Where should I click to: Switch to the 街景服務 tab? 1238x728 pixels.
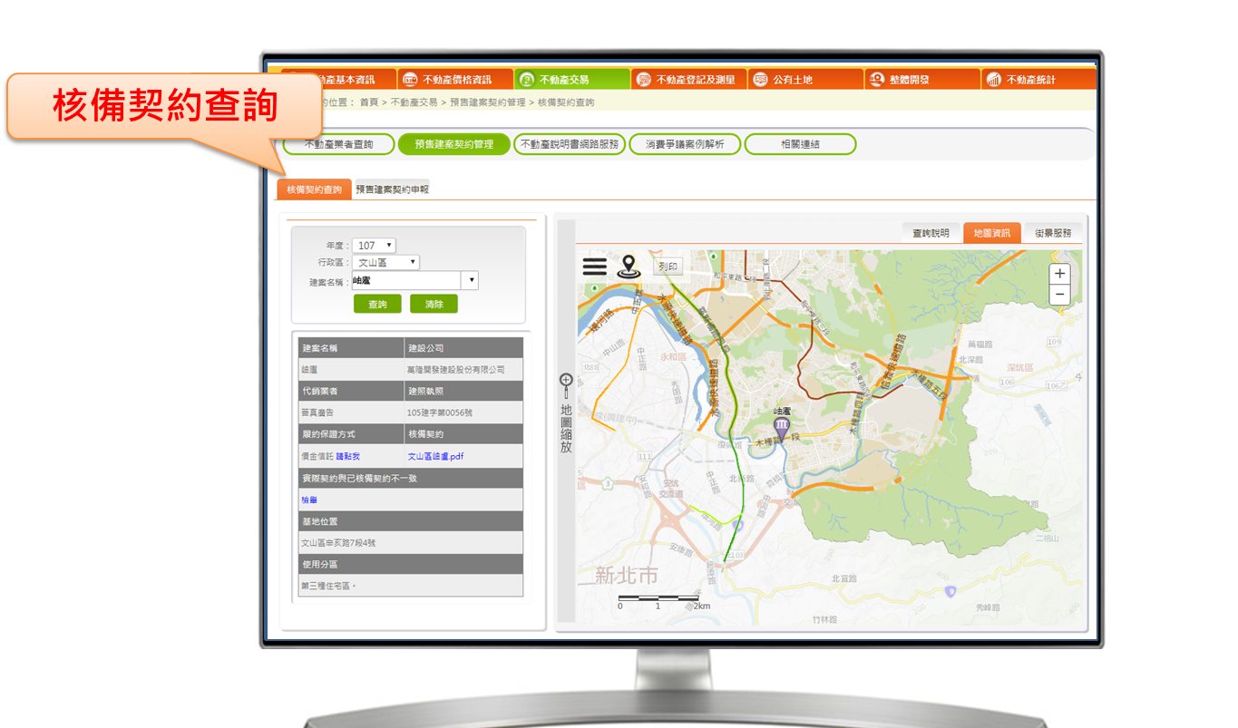pyautogui.click(x=1053, y=233)
